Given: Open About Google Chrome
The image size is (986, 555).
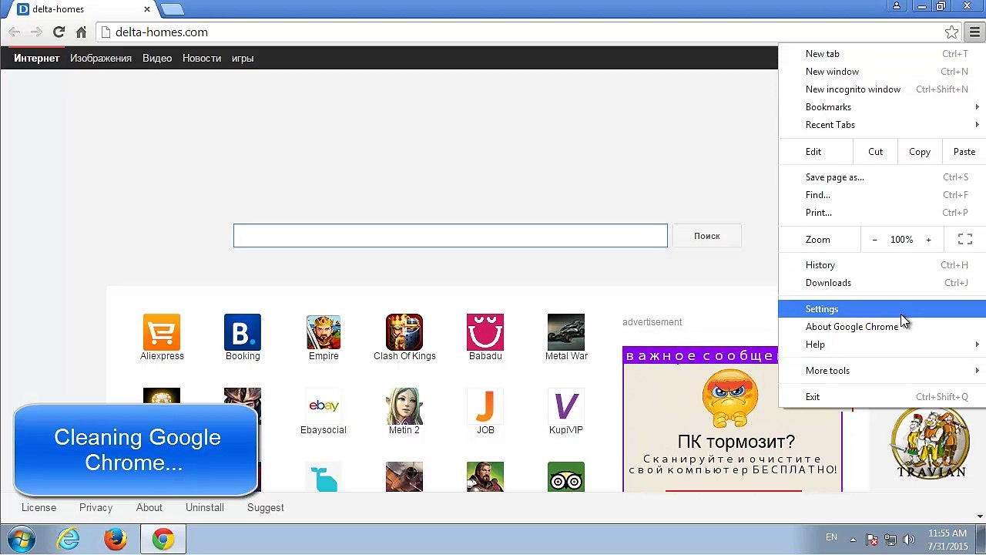Looking at the screenshot, I should tap(882, 327).
